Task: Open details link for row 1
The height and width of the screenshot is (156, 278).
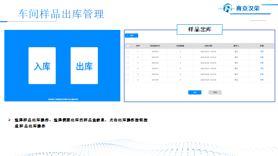Action: click(x=261, y=52)
